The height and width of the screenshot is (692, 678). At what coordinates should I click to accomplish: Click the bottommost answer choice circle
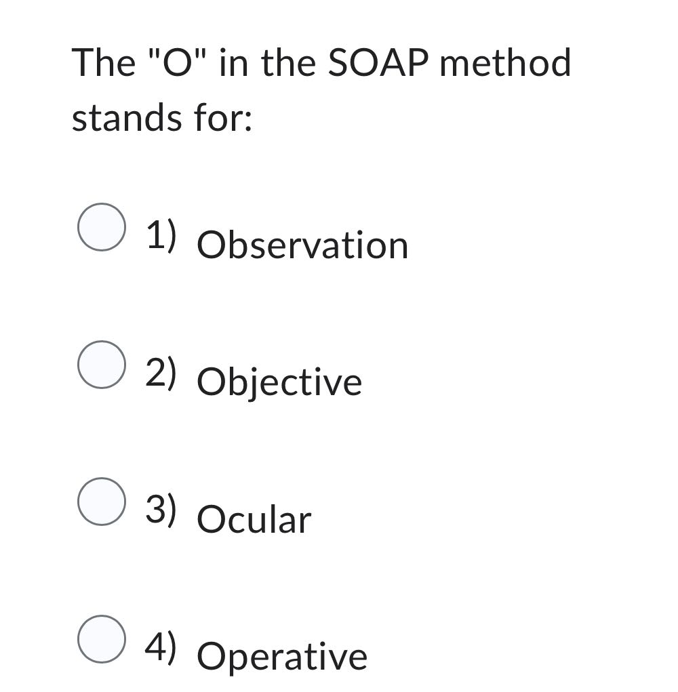coord(102,638)
